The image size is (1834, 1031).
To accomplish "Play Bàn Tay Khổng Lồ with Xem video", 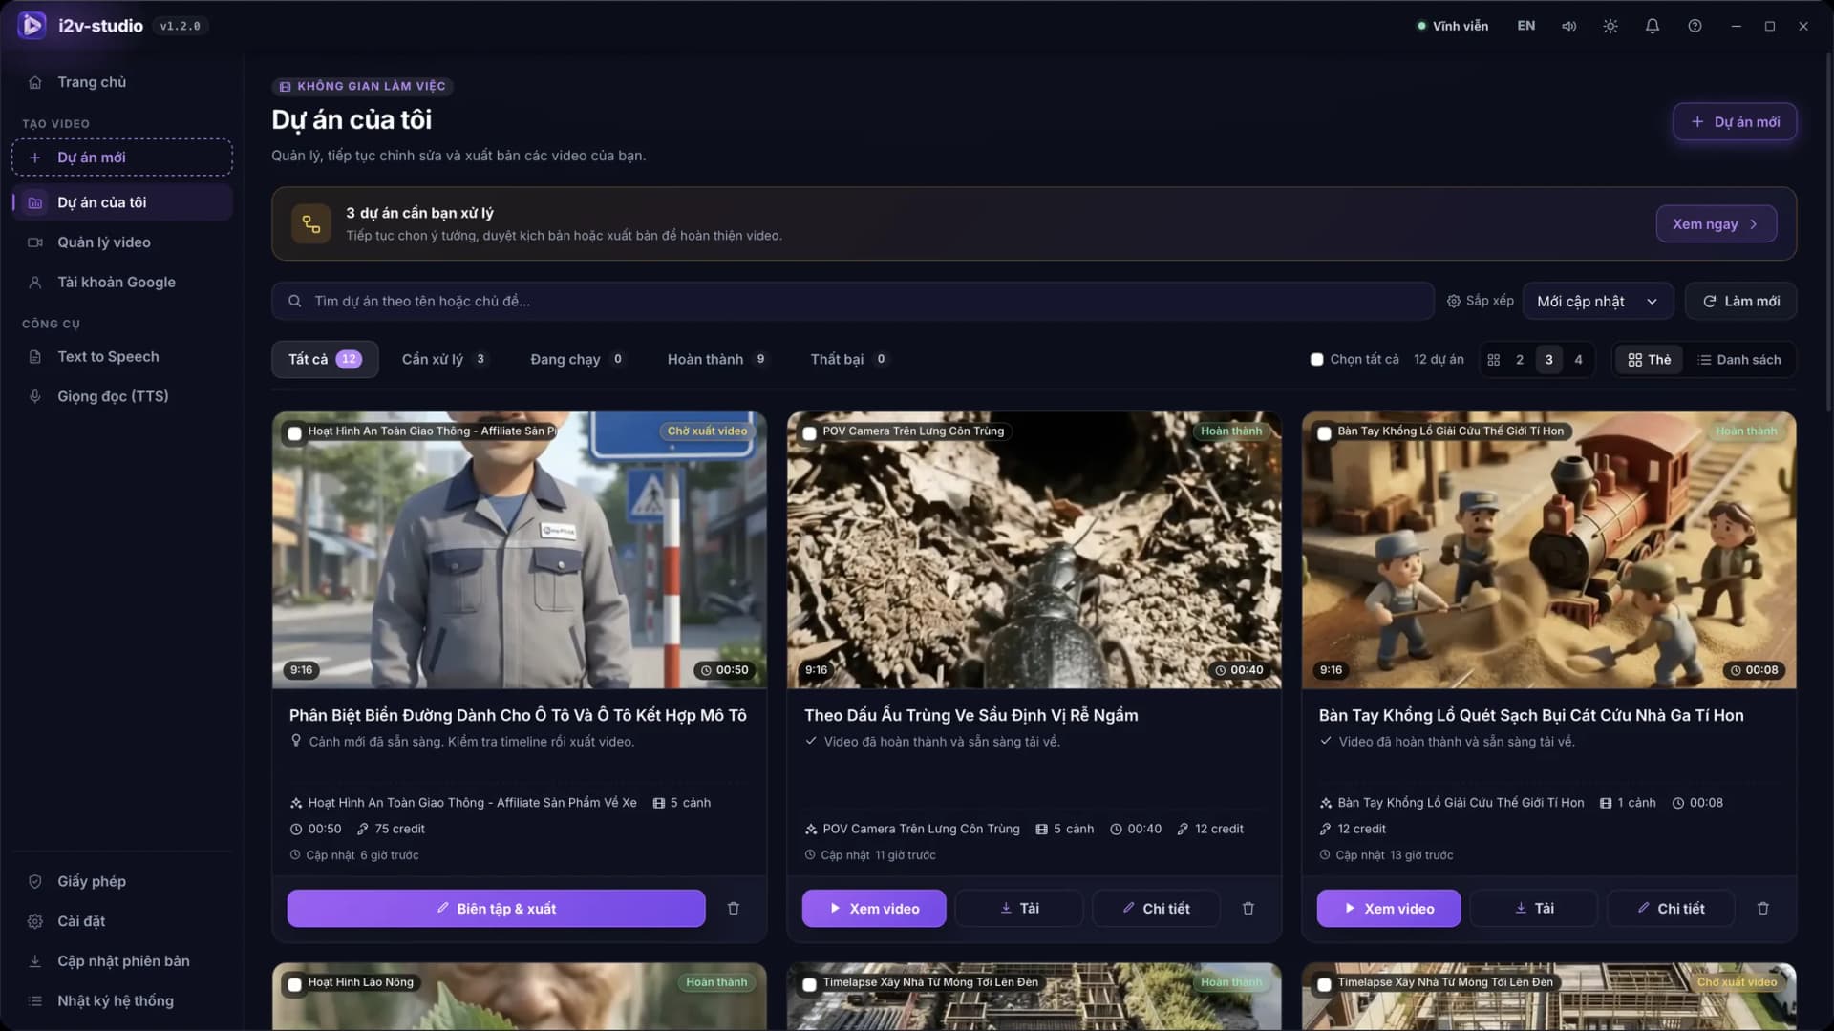I will point(1389,908).
